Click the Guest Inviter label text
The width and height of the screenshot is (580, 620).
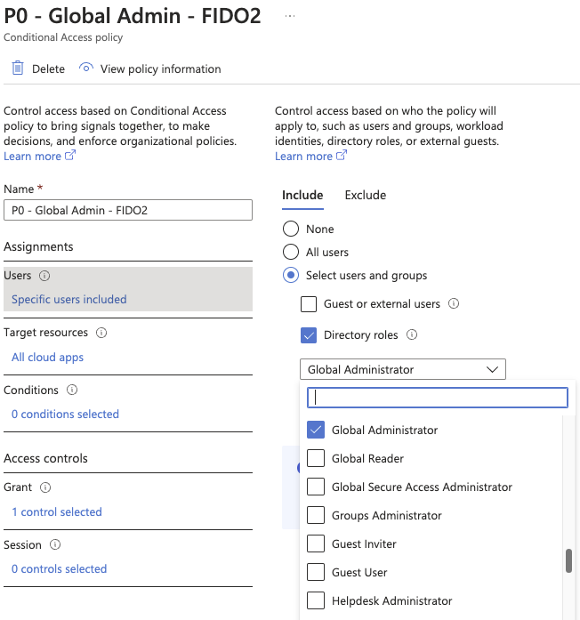[x=364, y=544]
